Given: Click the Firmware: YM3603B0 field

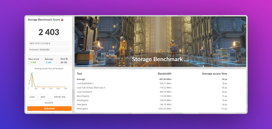Looking at the screenshot, I should 49,50.
